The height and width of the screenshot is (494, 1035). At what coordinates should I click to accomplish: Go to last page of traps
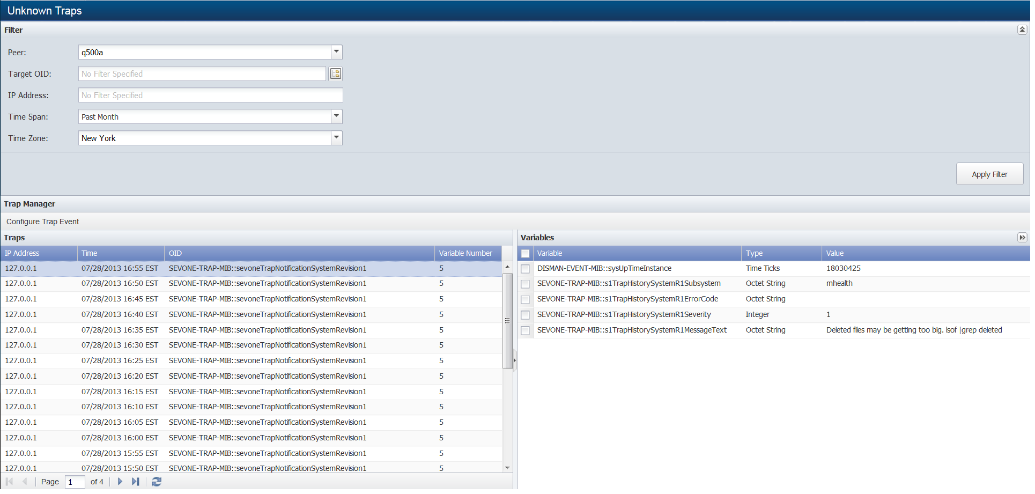[x=136, y=482]
